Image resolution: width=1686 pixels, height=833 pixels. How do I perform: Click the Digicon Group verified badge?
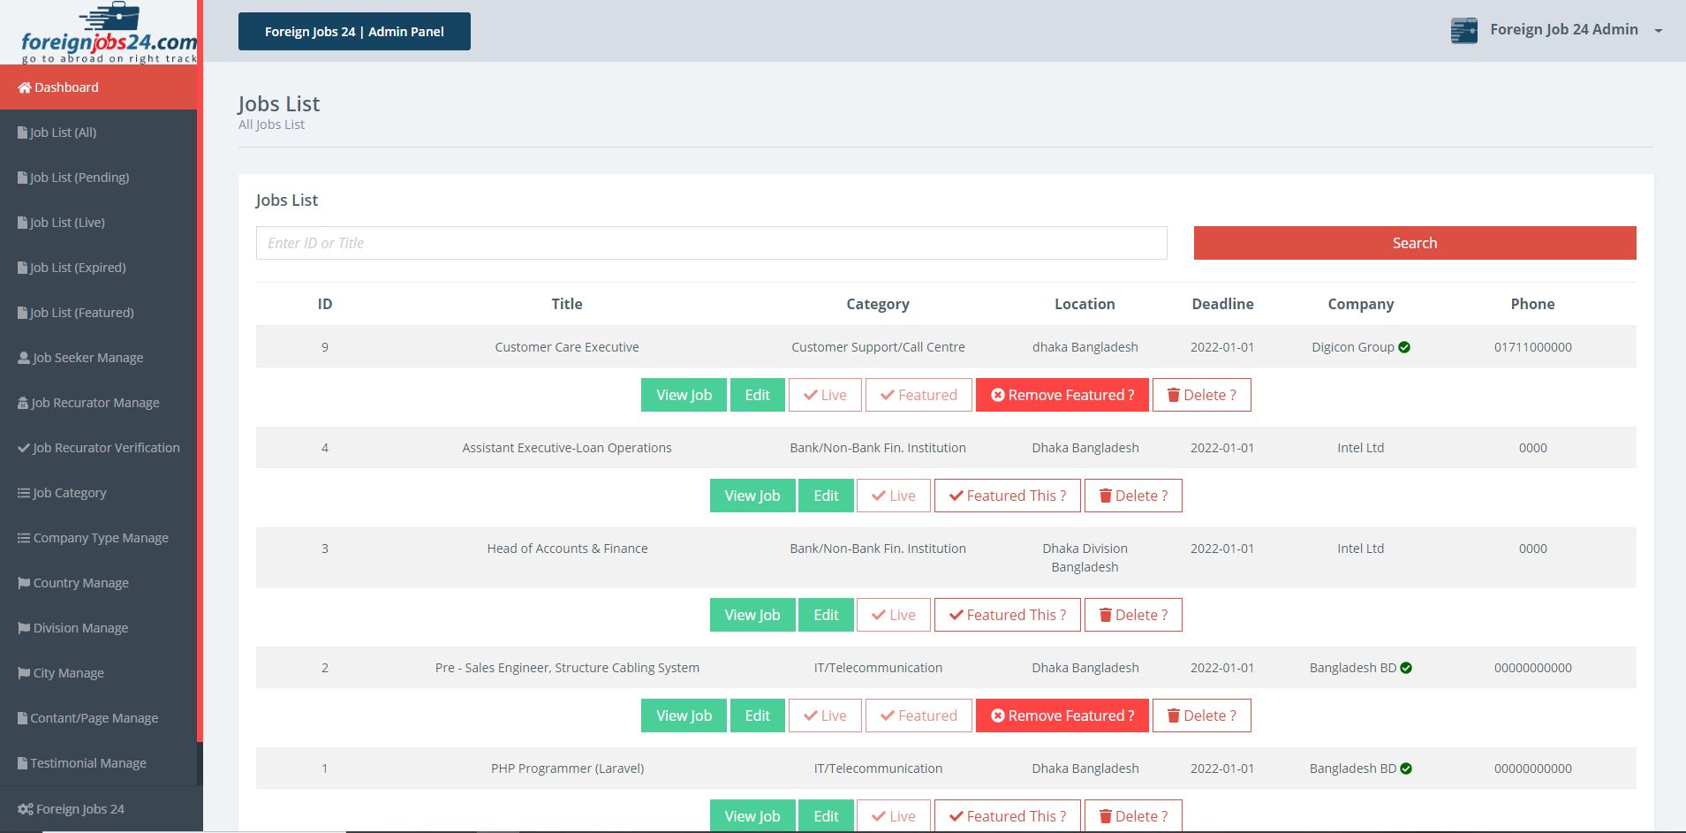tap(1404, 347)
